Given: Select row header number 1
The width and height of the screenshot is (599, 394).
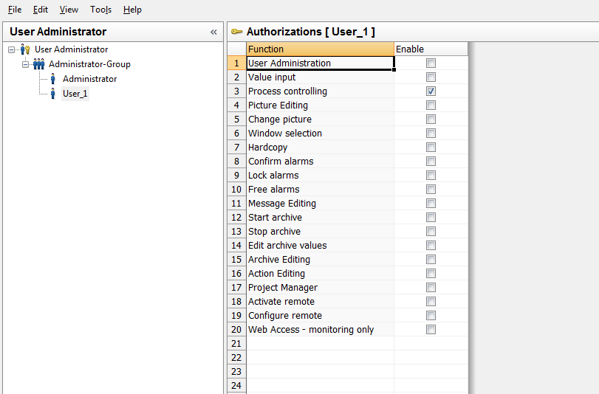Looking at the screenshot, I should [237, 63].
